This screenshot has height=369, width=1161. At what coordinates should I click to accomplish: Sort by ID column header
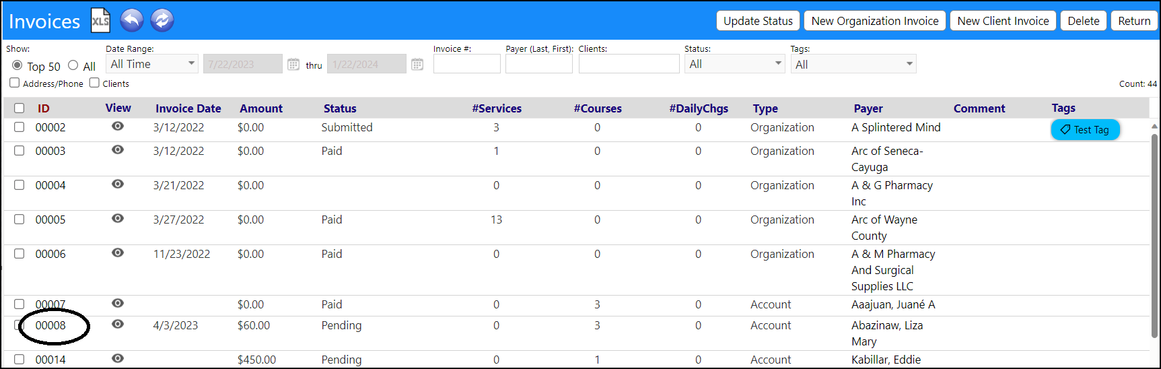(x=44, y=108)
